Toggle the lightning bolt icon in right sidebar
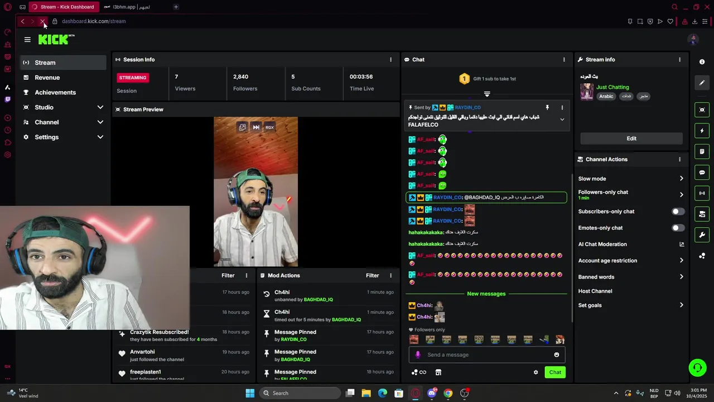This screenshot has height=402, width=714. (x=702, y=131)
